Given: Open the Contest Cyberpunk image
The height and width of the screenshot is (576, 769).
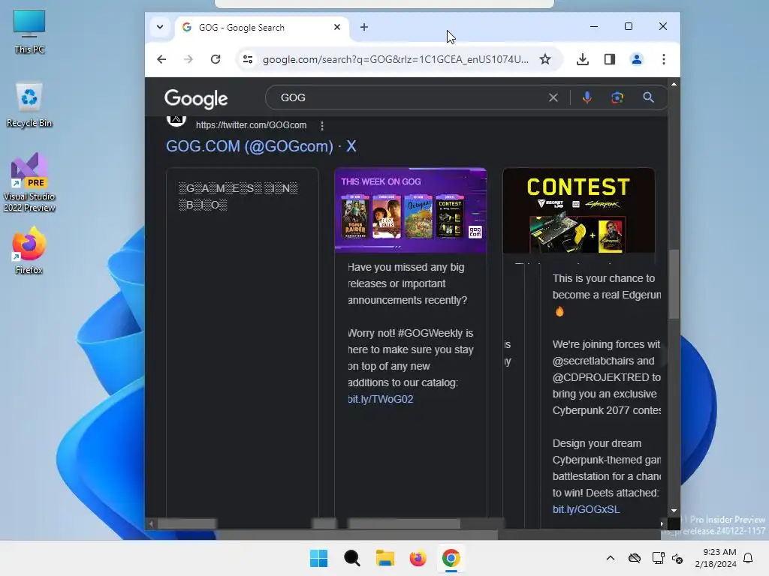Looking at the screenshot, I should click(579, 210).
